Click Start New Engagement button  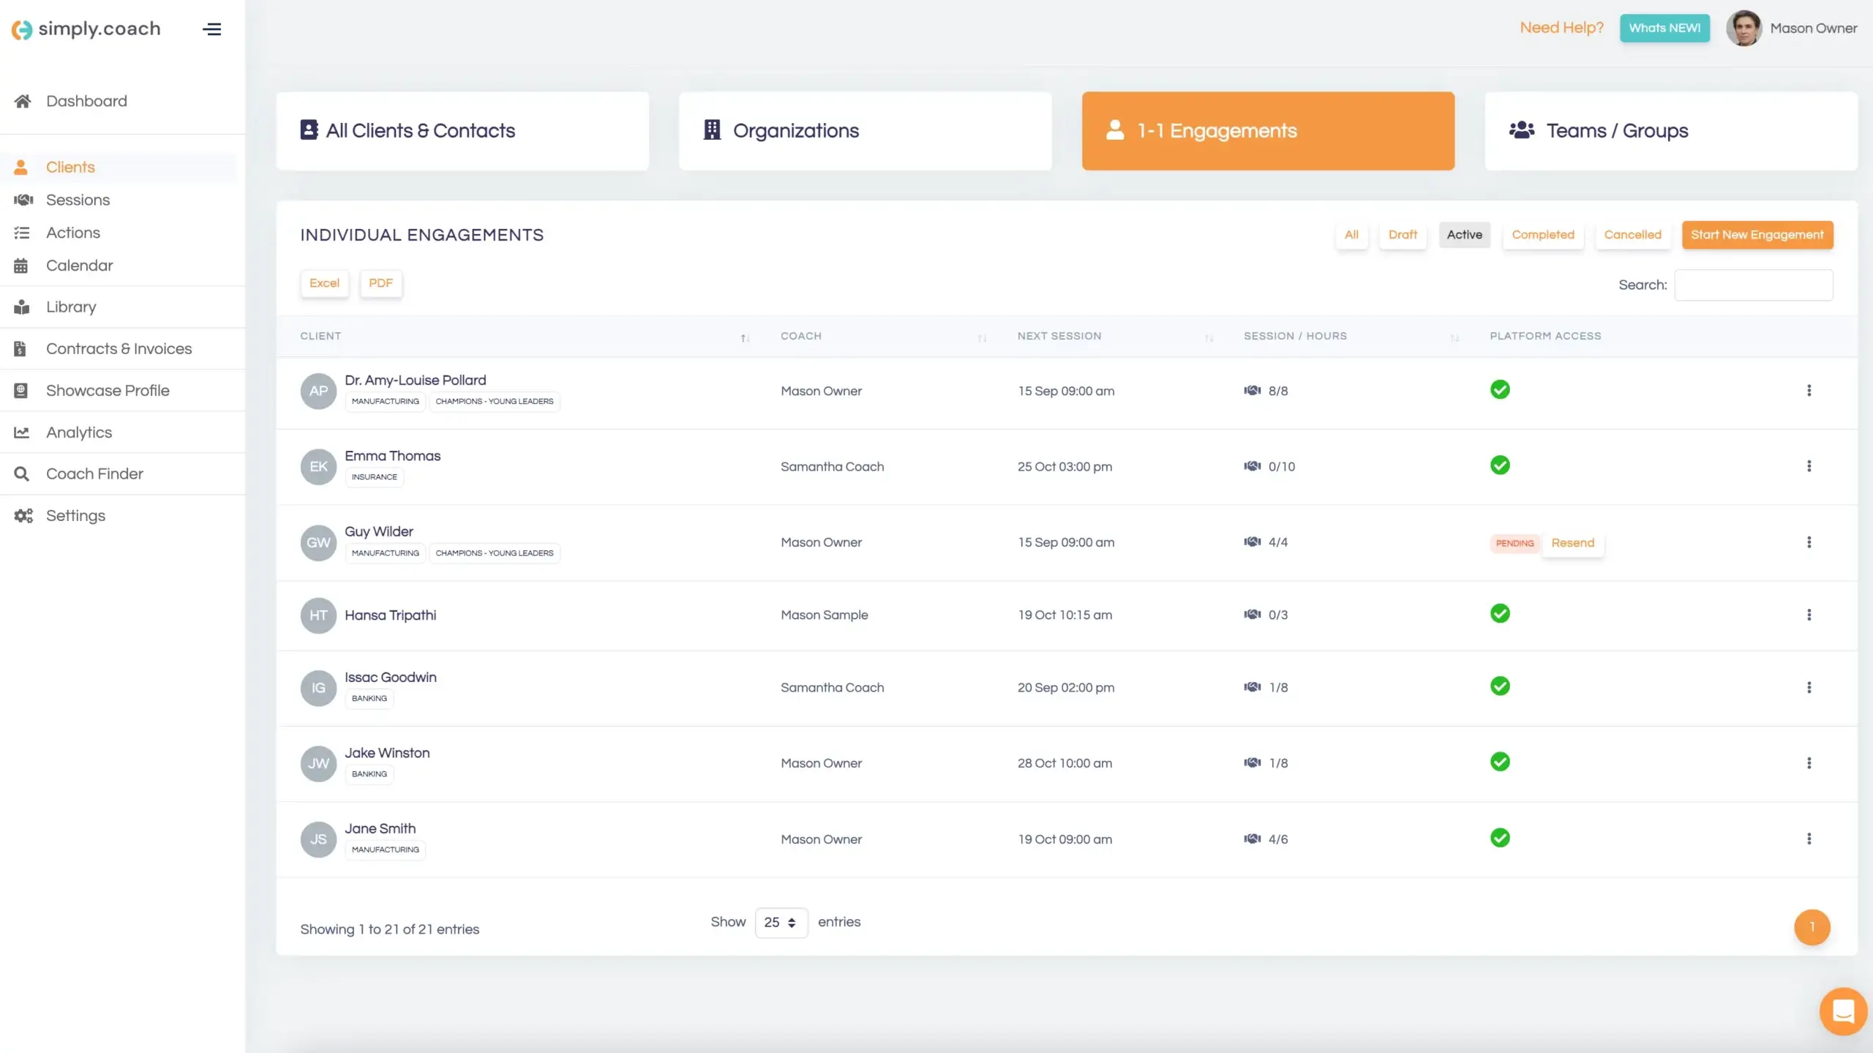[x=1757, y=235]
